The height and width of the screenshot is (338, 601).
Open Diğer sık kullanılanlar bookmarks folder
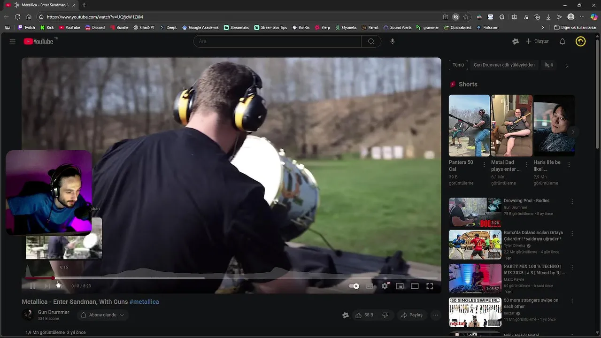[x=575, y=28]
